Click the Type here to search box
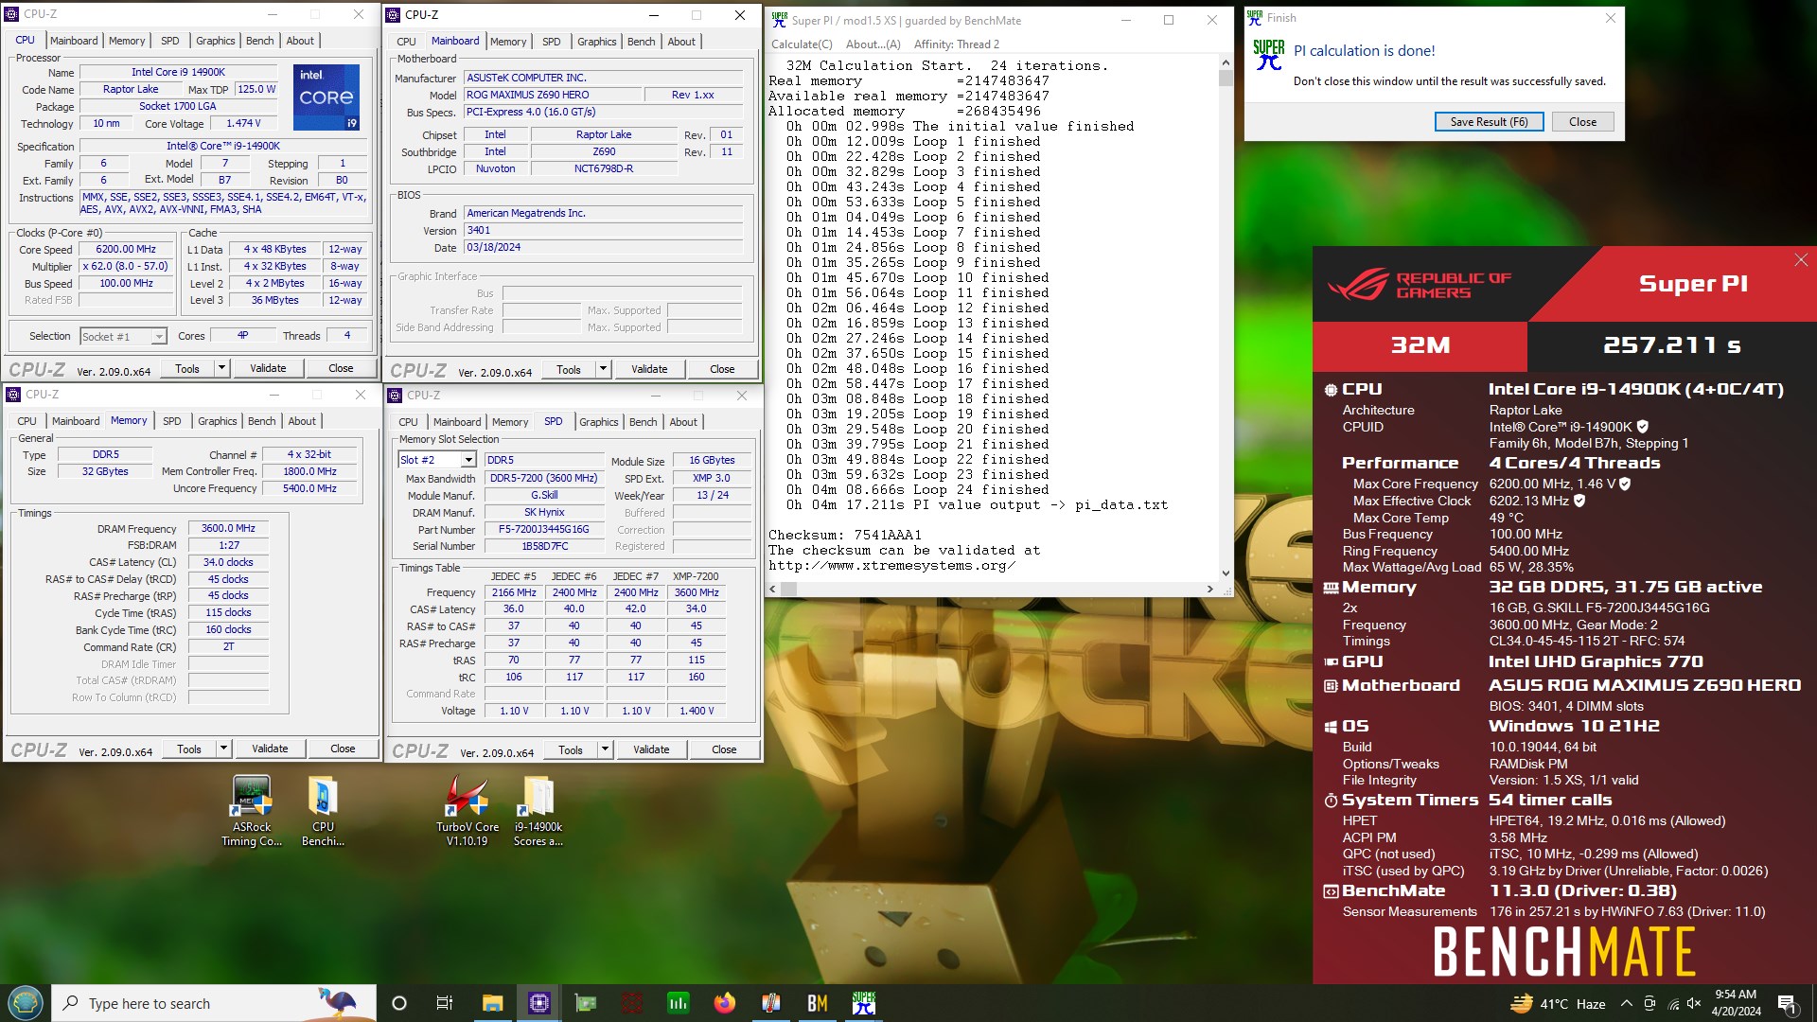This screenshot has width=1817, height=1022. click(214, 1004)
